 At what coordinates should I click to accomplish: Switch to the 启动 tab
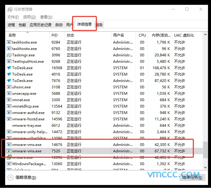click(59, 25)
